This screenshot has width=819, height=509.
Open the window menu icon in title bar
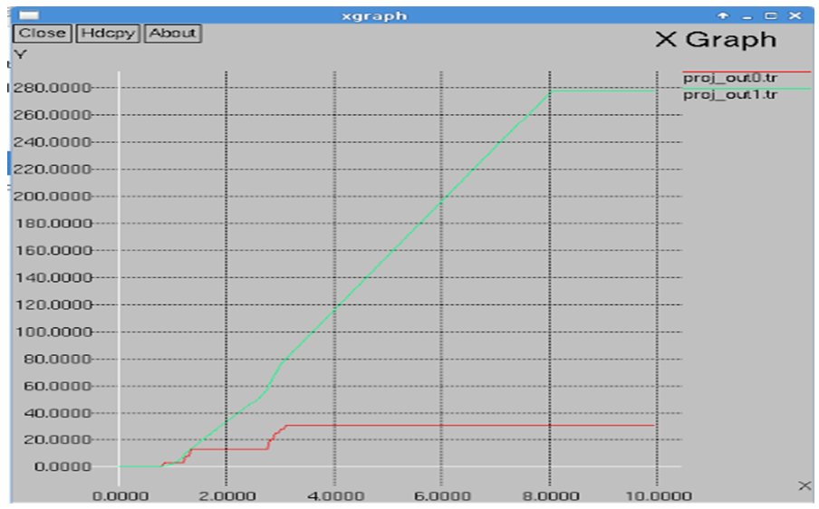pyautogui.click(x=29, y=15)
